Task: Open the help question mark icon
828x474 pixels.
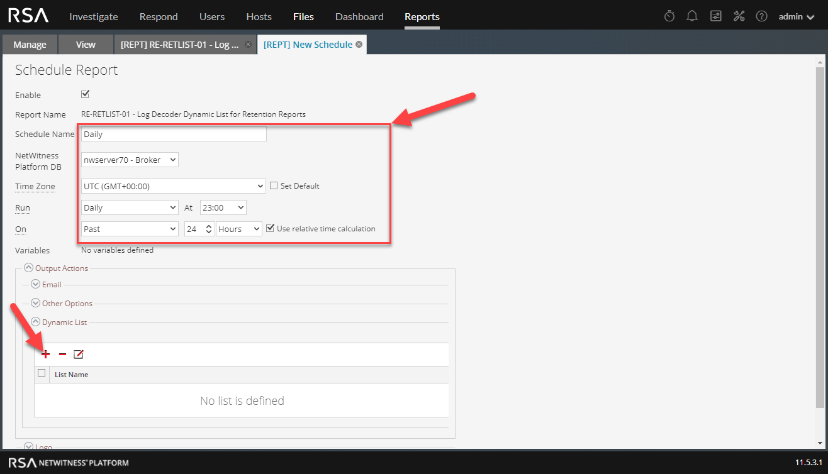Action: [x=761, y=16]
